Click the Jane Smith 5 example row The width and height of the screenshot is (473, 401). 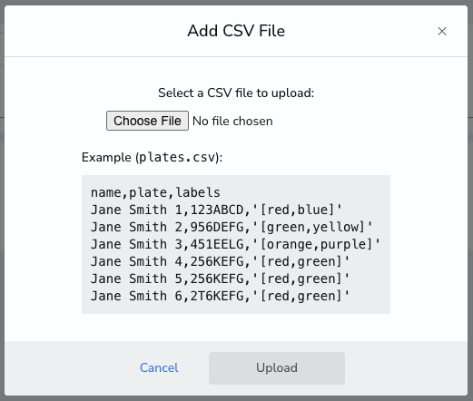(221, 279)
